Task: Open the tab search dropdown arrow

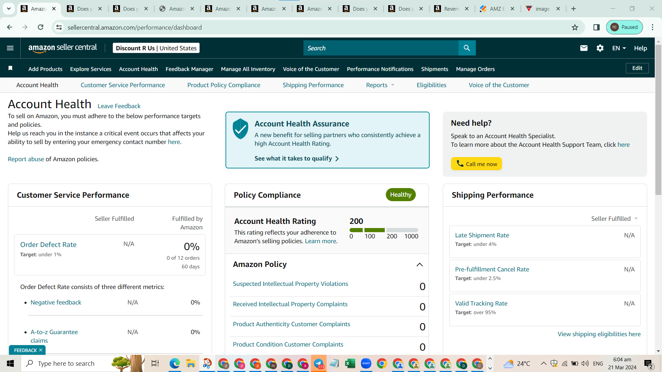Action: [9, 9]
